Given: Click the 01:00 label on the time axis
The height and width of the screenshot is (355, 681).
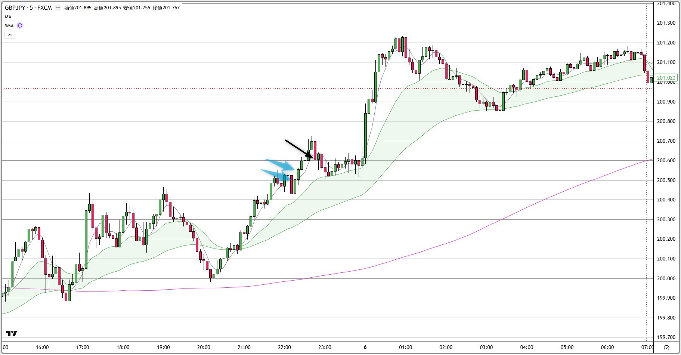Looking at the screenshot, I should tap(405, 347).
